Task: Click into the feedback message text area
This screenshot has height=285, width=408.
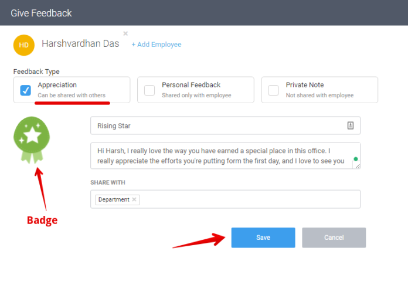Action: [223, 156]
